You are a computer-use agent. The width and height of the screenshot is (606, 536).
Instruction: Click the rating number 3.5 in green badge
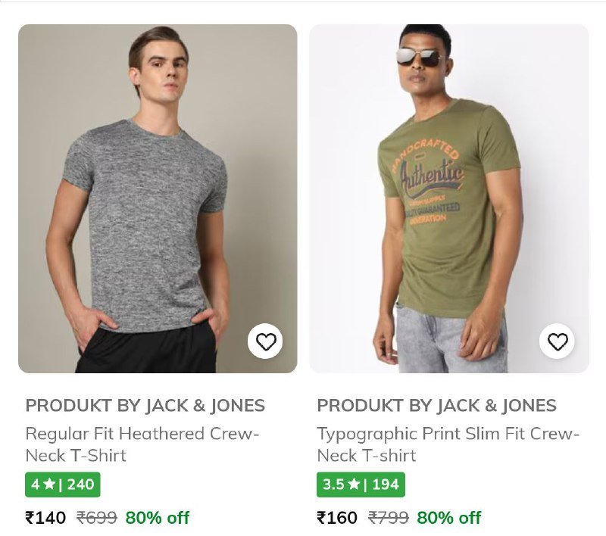(333, 485)
